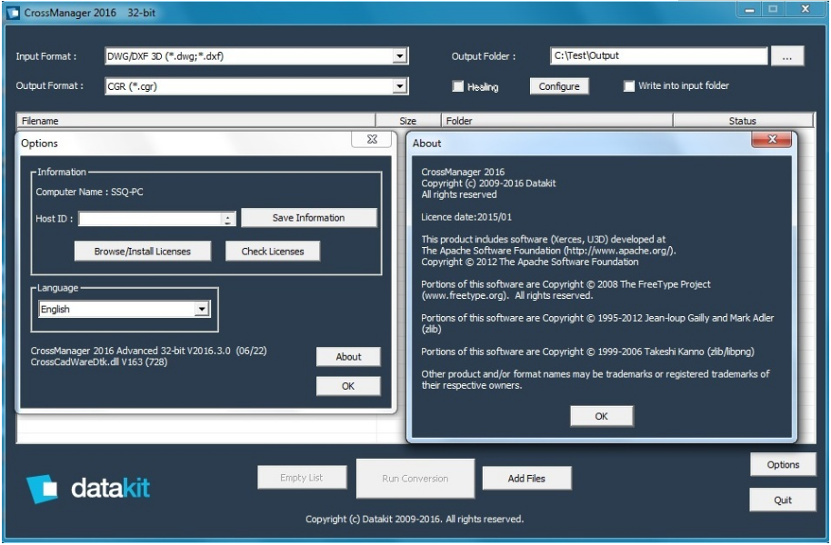Click the CrossCadWareDtk.dll V163 (728) text
This screenshot has width=831, height=545.
point(99,362)
